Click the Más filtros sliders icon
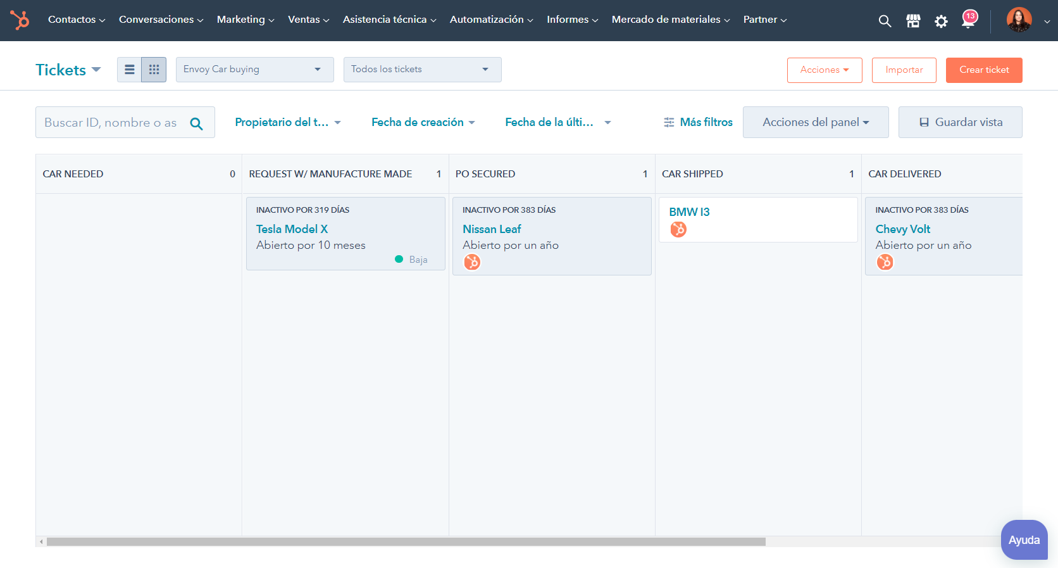Viewport: 1058px width, 568px height. pyautogui.click(x=669, y=122)
